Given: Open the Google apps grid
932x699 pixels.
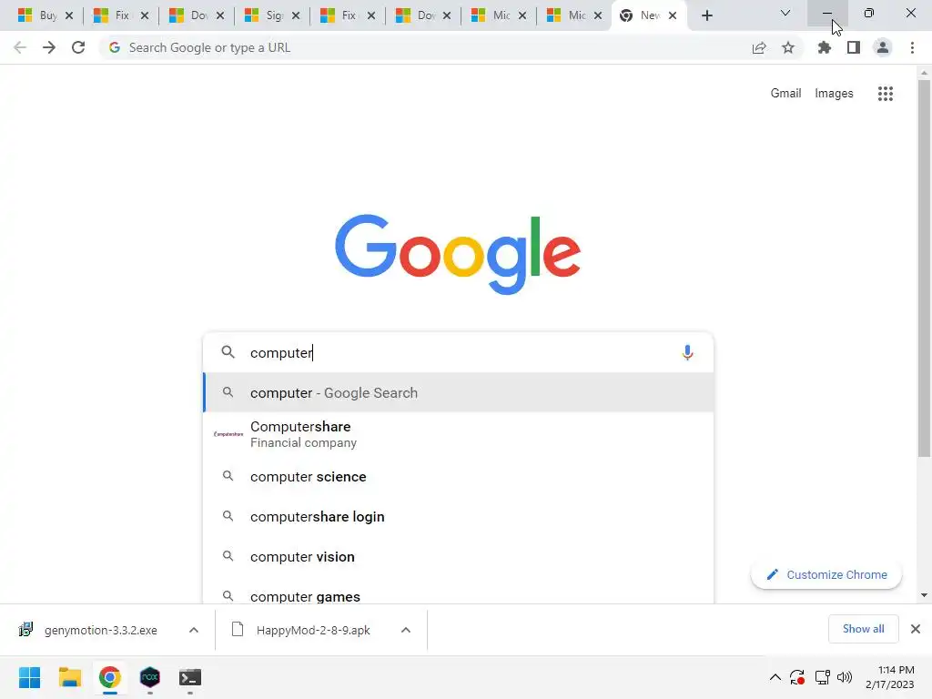Looking at the screenshot, I should pyautogui.click(x=885, y=94).
